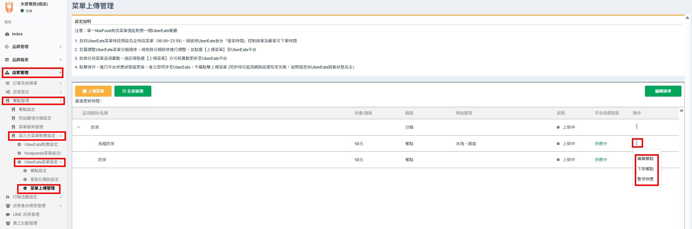Click the green 編輯排序 button
692x229 pixels.
point(663,91)
